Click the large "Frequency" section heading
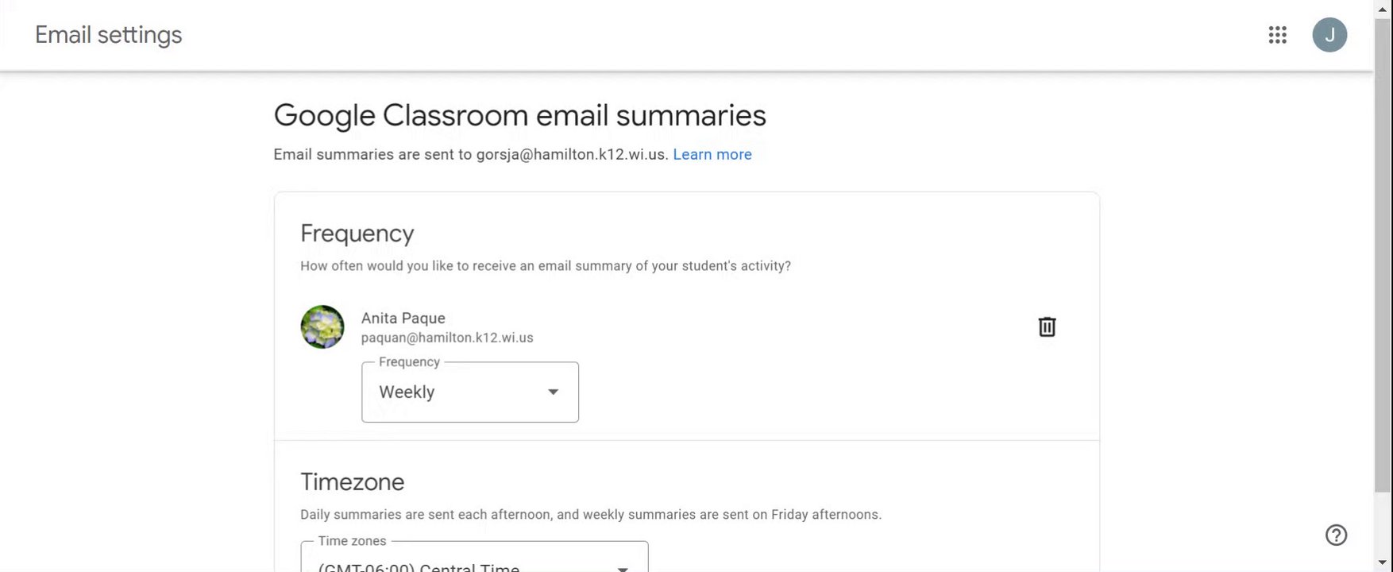The width and height of the screenshot is (1393, 572). point(357,234)
